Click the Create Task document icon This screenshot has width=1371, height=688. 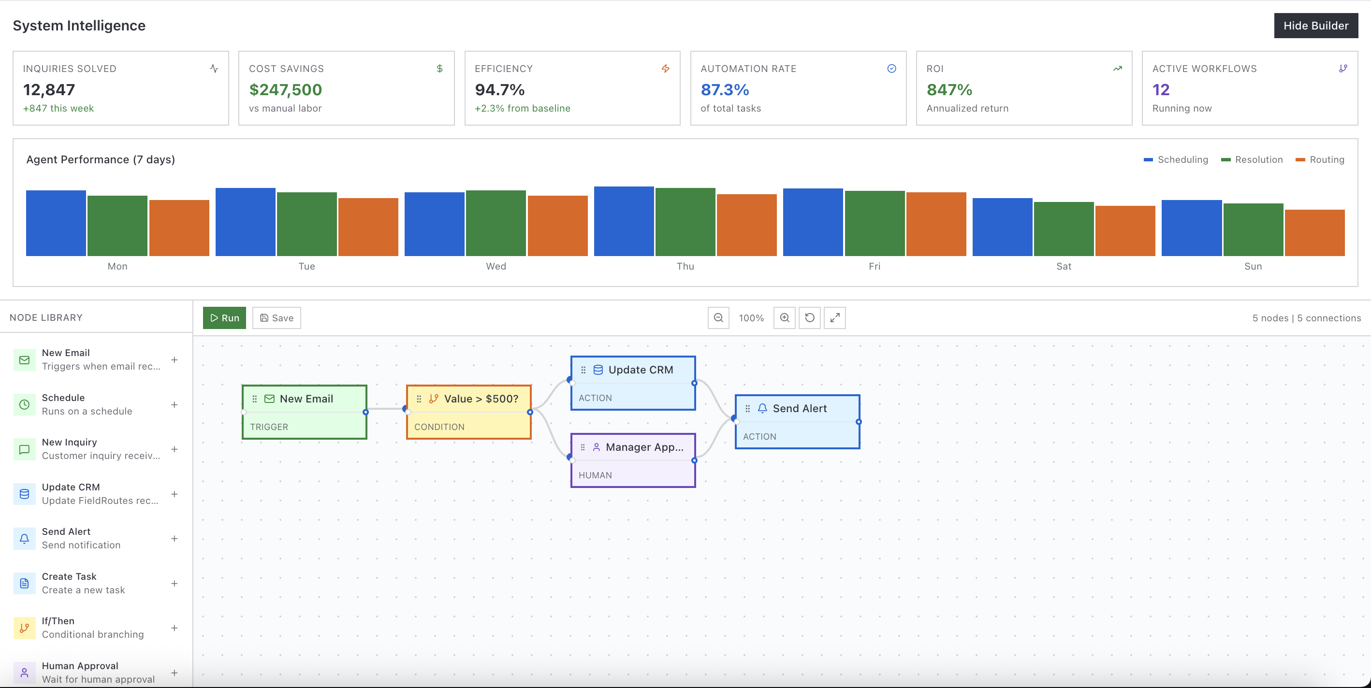tap(25, 583)
